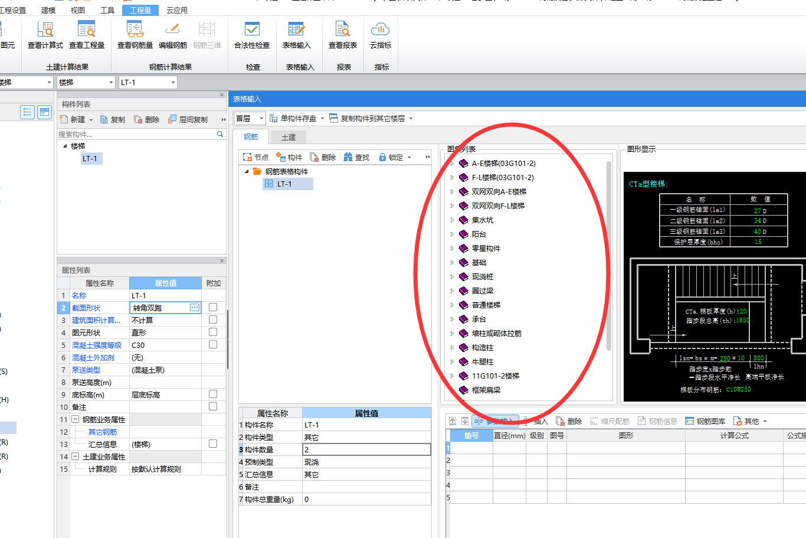Open the 视图 ribbon tab
Screen dimensions: 806x538
[77, 10]
